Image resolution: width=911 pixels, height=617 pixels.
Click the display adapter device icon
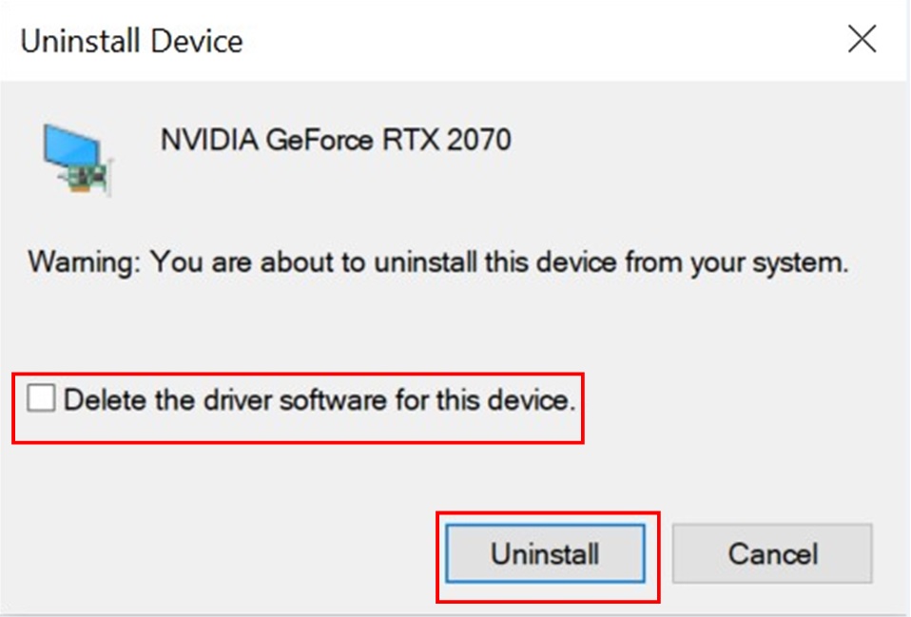78,160
